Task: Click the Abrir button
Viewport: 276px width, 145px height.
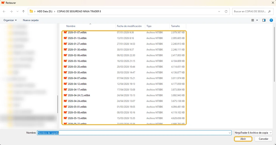Action: tap(243, 139)
